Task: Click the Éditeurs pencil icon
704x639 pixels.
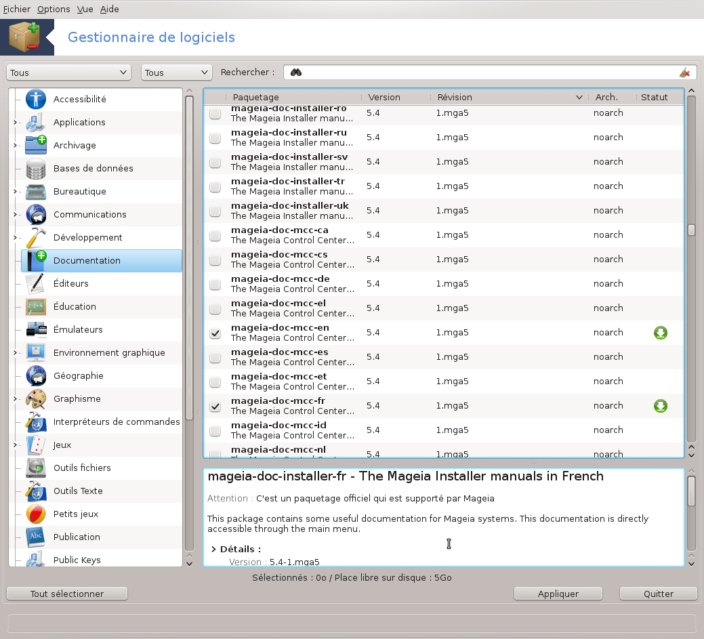Action: tap(36, 283)
